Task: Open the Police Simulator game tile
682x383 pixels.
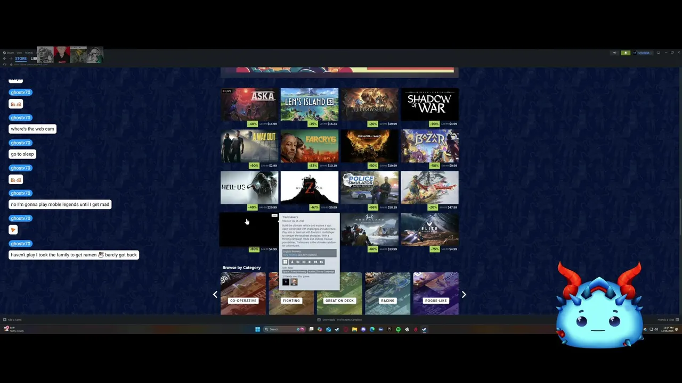Action: tap(369, 190)
